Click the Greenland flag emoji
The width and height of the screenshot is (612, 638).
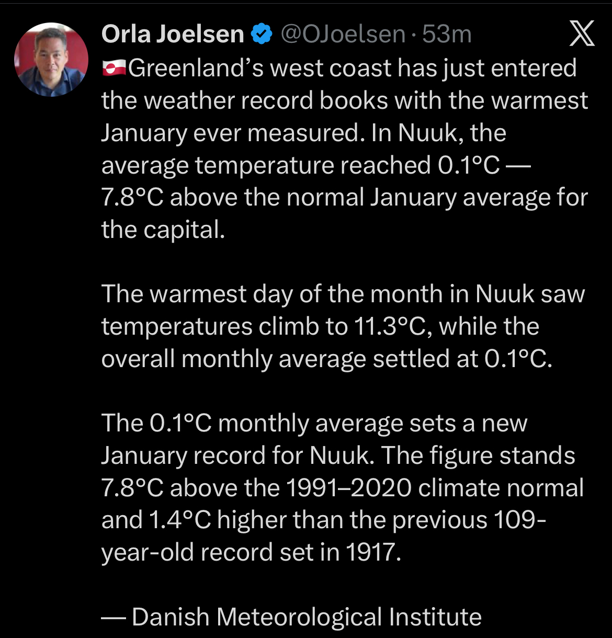[114, 69]
